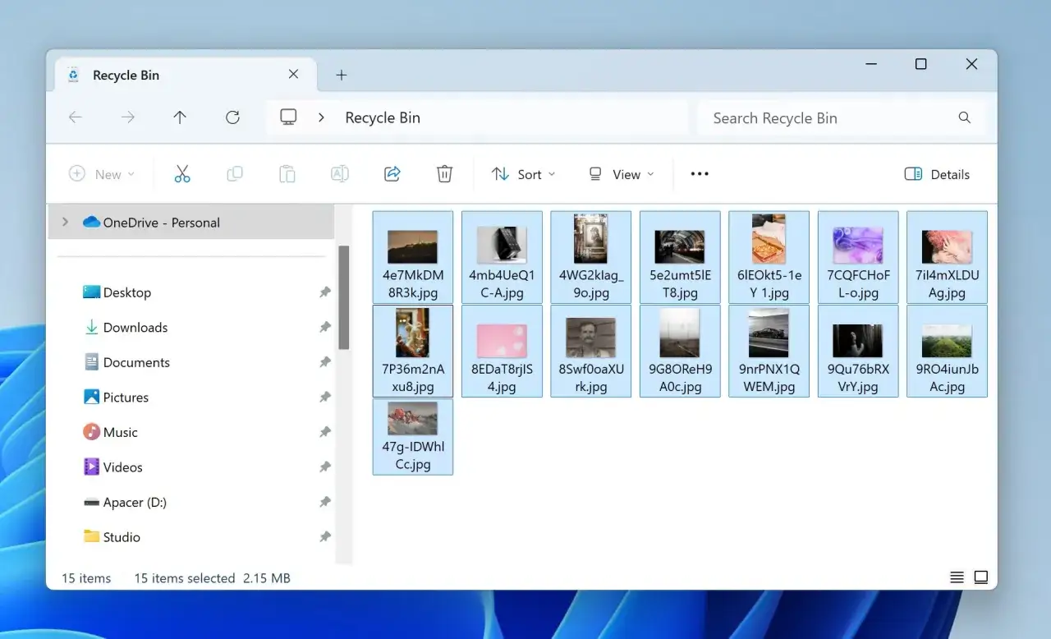Add a new tab with plus button
Viewport: 1051px width, 639px height.
click(x=342, y=75)
